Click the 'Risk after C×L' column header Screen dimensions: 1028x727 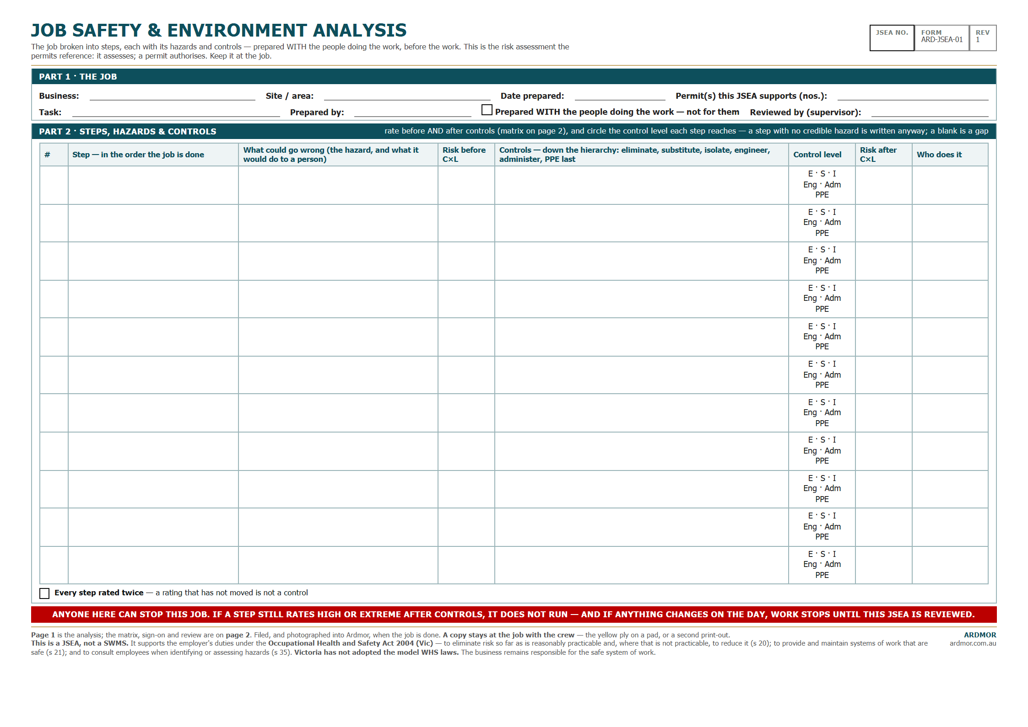click(884, 155)
